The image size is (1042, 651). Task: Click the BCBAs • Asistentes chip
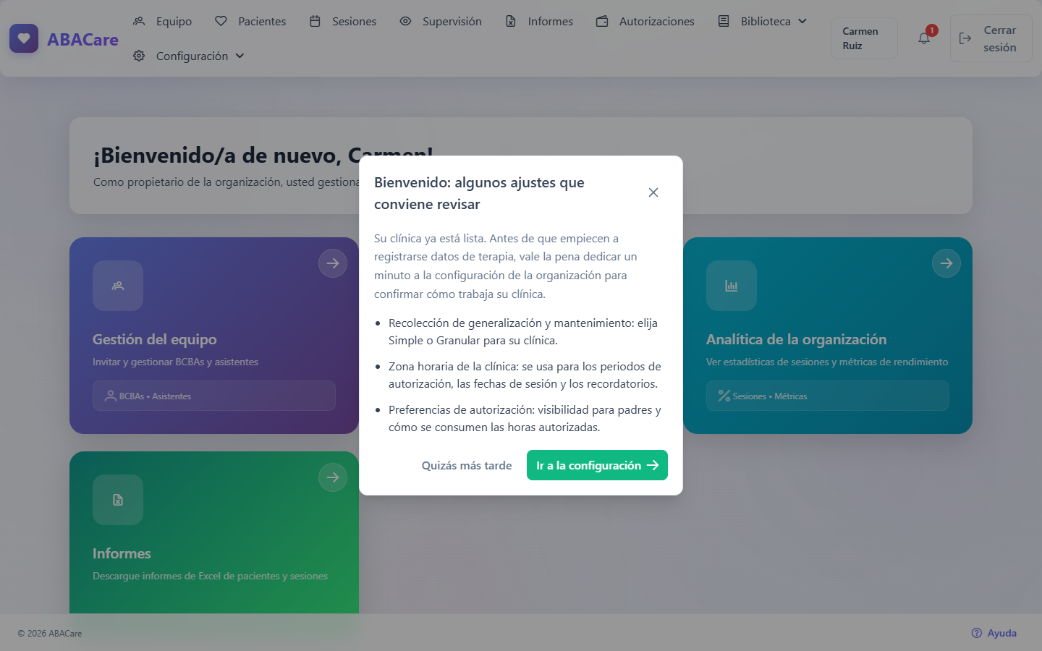pyautogui.click(x=214, y=396)
